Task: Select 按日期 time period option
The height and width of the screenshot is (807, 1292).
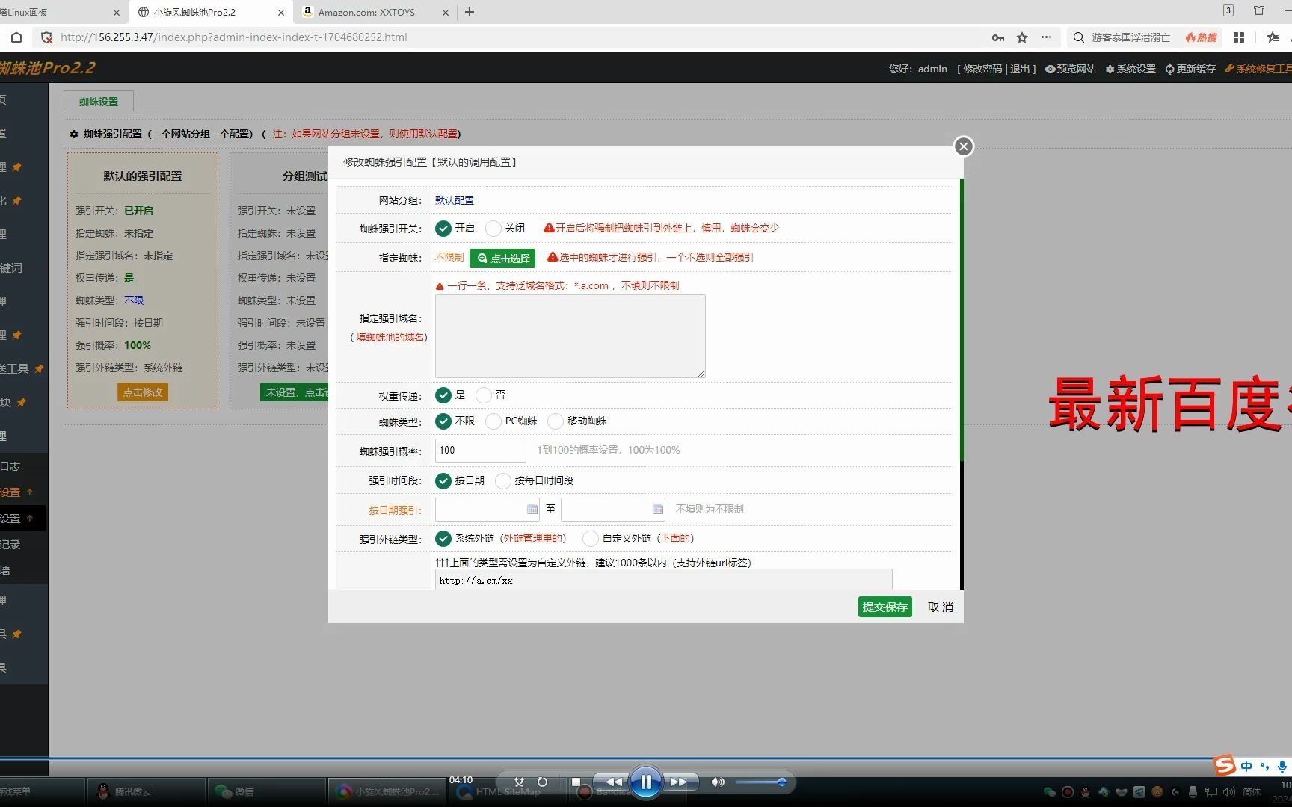Action: point(443,481)
